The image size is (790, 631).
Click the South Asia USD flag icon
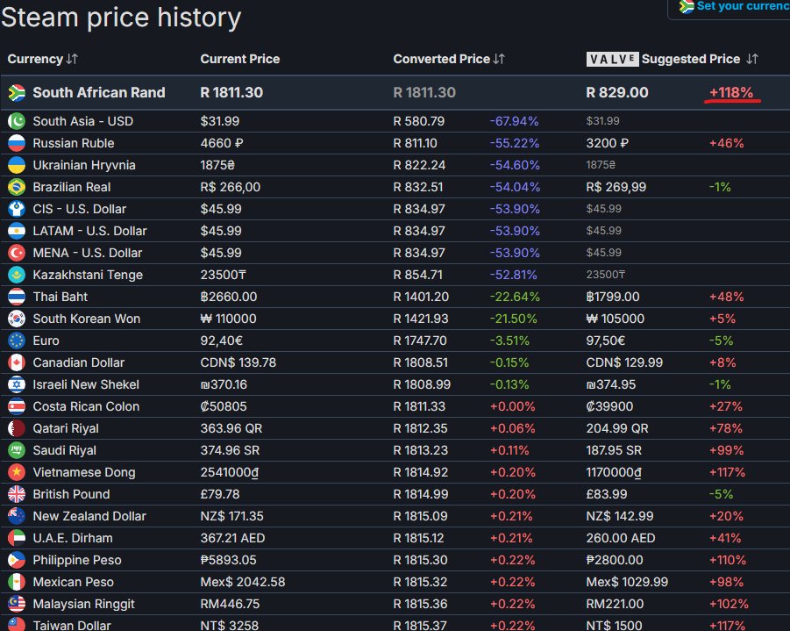(x=17, y=122)
